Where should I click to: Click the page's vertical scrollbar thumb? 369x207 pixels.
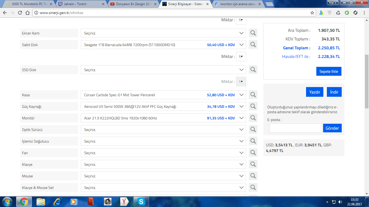(367, 81)
